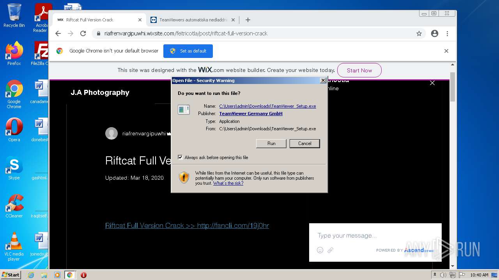Cancel the security warning dialog
Screen dimensions: 499x280
pos(304,143)
